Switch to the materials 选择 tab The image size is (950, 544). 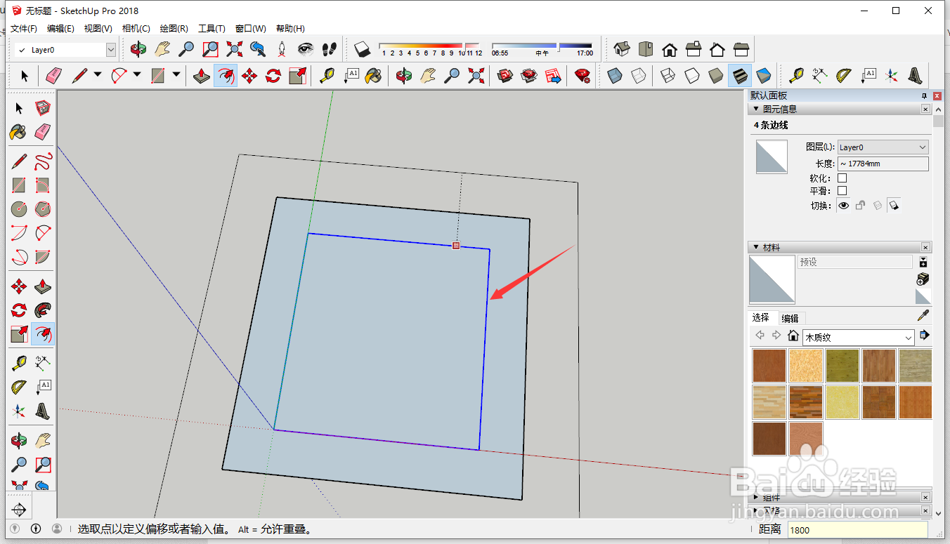pos(760,317)
